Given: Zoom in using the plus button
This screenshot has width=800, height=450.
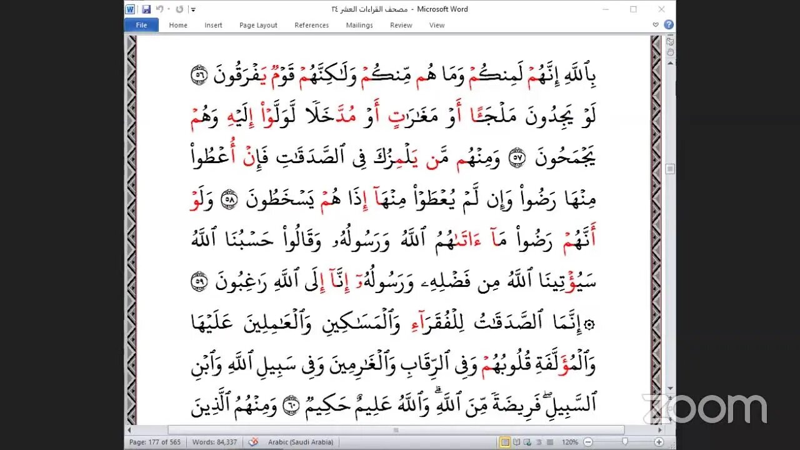Looking at the screenshot, I should 659,442.
